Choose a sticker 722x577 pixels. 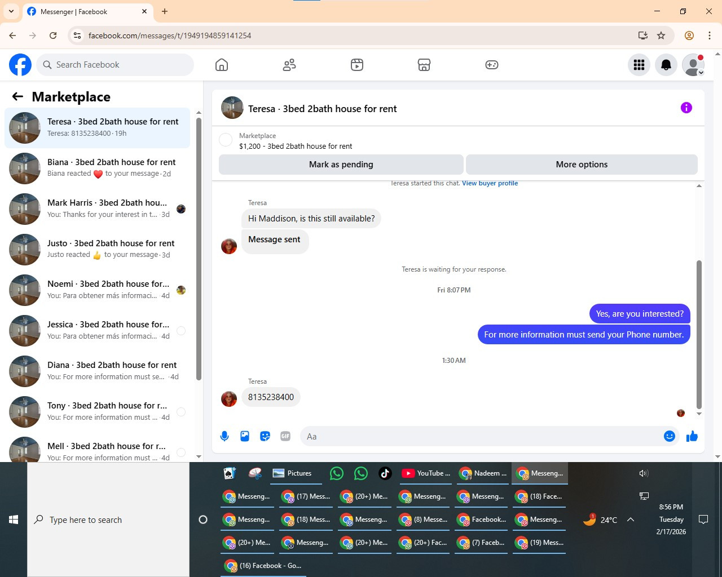click(265, 436)
